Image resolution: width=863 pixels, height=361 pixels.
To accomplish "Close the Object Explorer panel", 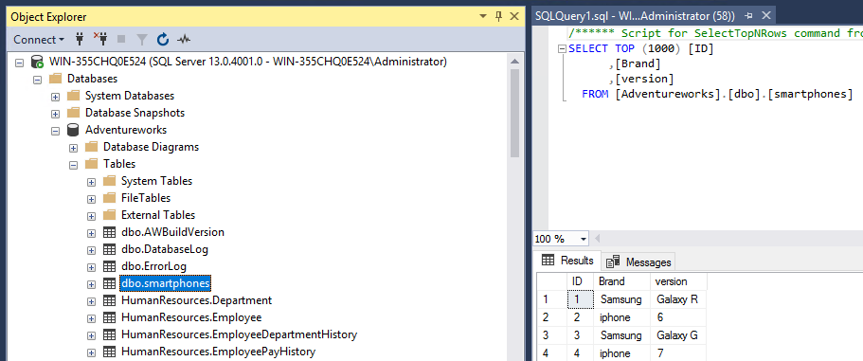I will click(514, 17).
